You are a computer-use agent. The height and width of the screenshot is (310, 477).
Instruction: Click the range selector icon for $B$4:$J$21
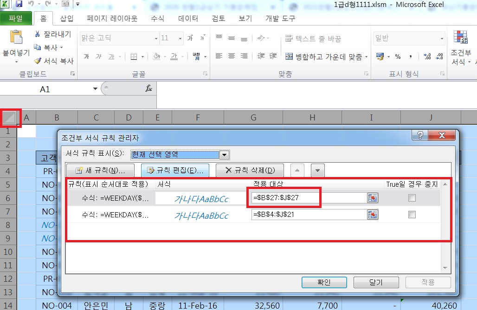373,215
